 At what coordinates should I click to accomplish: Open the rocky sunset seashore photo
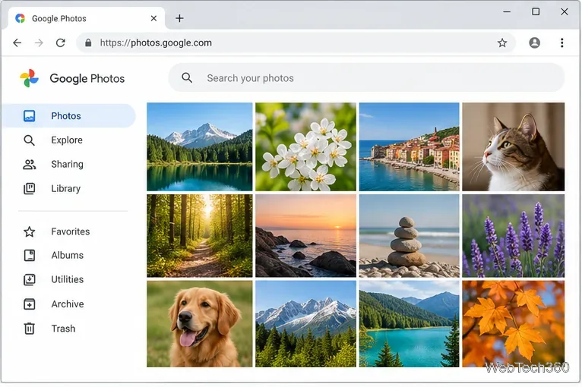[306, 236]
